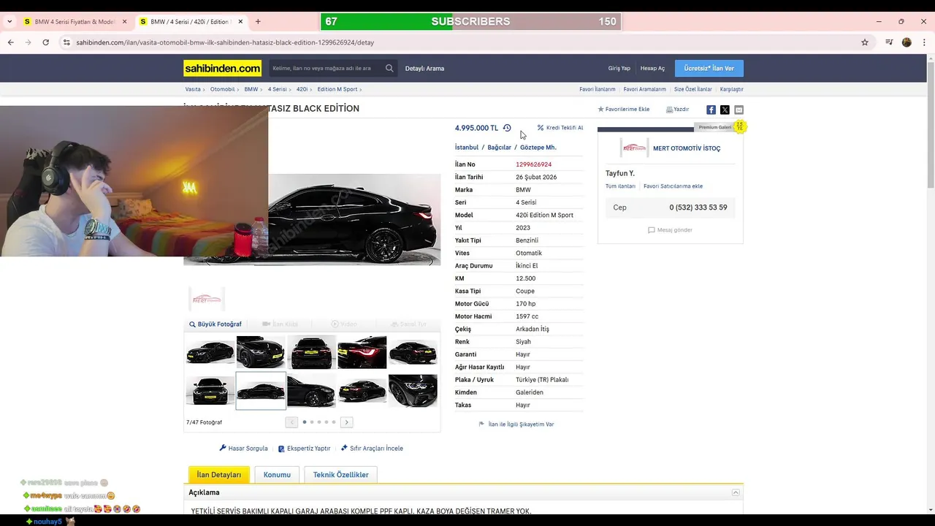
Task: Click the Favorilerime Ekle star icon
Action: pos(601,110)
